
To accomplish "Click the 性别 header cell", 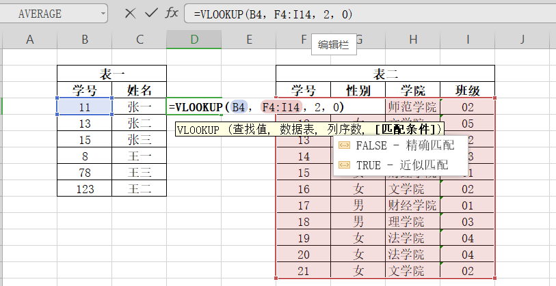I will point(358,90).
